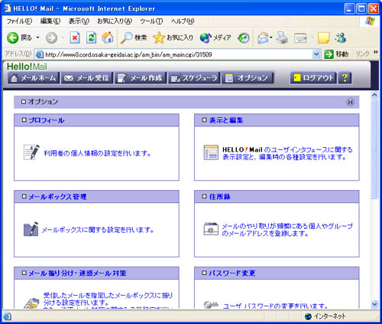382x324 pixels.
Task: Click the yellow Discuss note icon
Action: [323, 38]
